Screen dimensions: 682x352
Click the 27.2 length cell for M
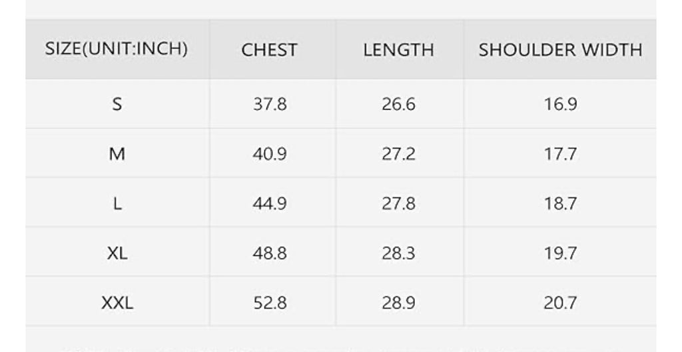pyautogui.click(x=398, y=154)
